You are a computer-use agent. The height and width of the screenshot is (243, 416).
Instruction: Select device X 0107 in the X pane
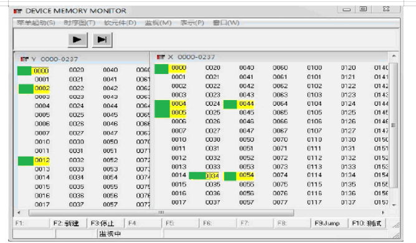tap(314, 131)
